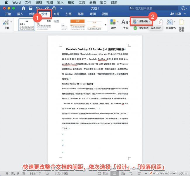190x176 pixels.
Task: Open the Apple menu
Action: point(6,2)
